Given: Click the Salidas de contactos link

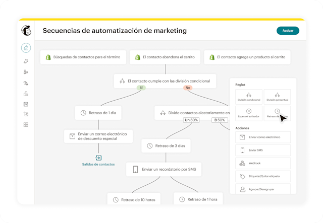Looking at the screenshot, I should click(98, 164).
